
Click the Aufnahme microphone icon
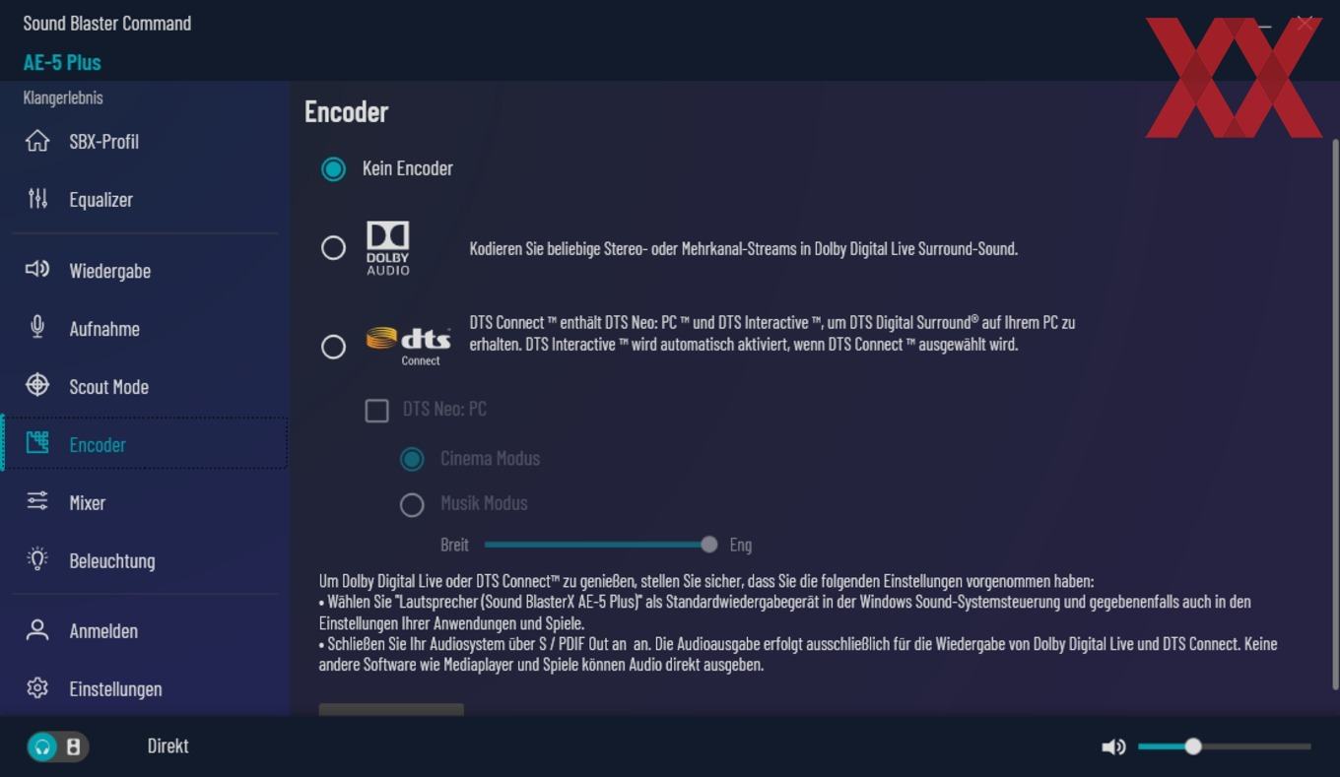click(x=37, y=327)
